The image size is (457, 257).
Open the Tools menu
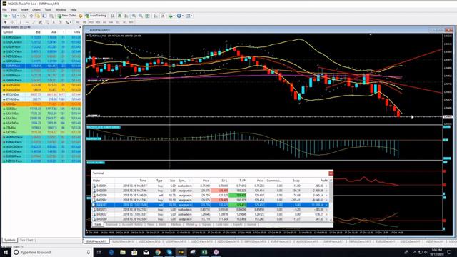pos(48,9)
